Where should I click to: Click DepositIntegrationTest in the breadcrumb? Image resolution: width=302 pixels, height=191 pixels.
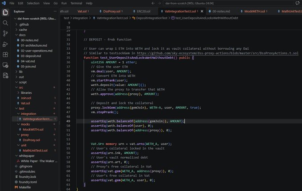(x=151, y=18)
